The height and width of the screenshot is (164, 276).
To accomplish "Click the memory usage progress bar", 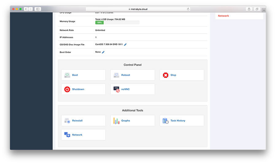I will coord(117,23).
